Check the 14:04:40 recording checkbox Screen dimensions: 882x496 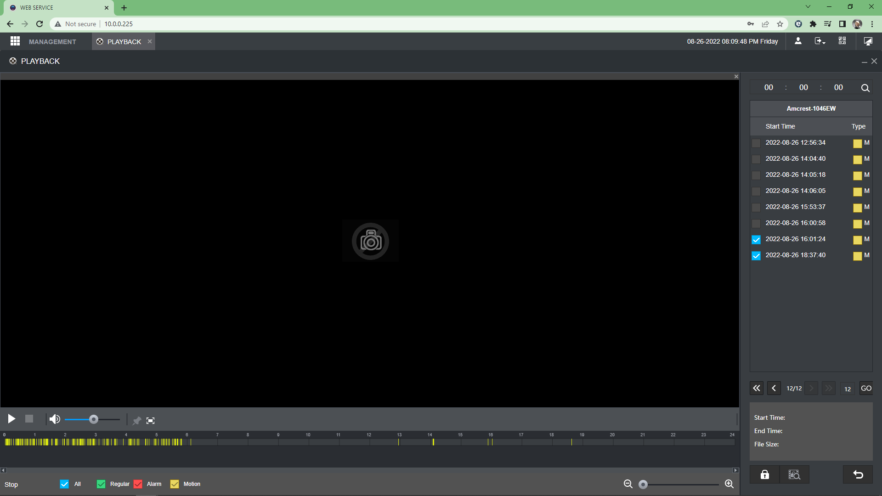pos(756,159)
